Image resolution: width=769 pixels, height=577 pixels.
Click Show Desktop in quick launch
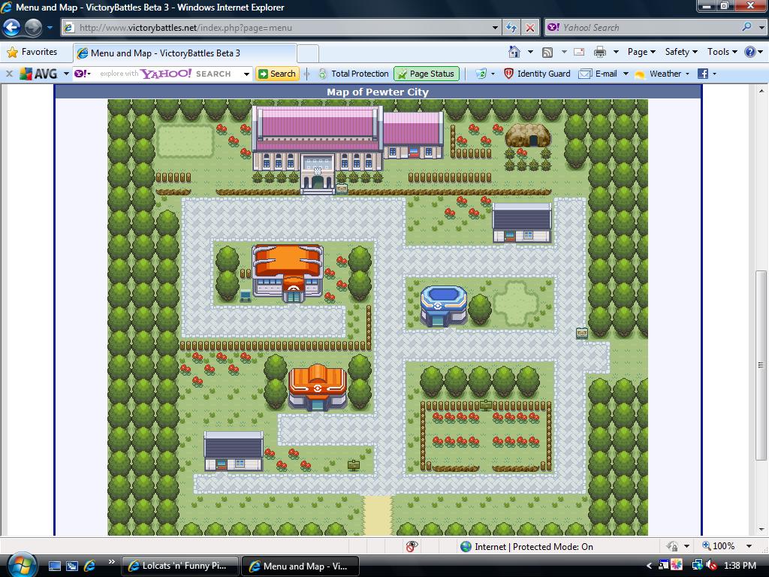tap(55, 566)
